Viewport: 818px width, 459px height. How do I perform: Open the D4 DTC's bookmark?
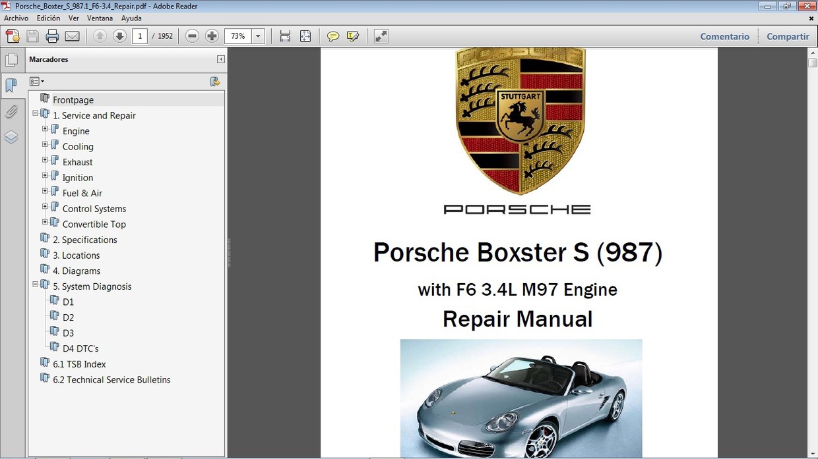(x=80, y=348)
